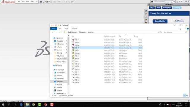Image resolution: width=190 pixels, height=107 pixels.
Task: Open the SolidWorks Help menu
Action: (32, 2)
